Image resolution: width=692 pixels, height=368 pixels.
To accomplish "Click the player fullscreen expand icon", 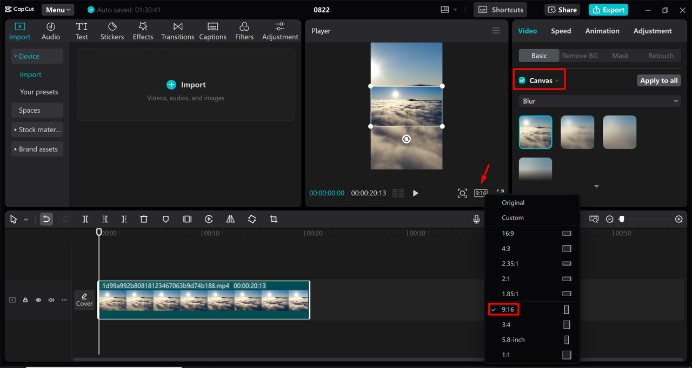I will tap(500, 193).
